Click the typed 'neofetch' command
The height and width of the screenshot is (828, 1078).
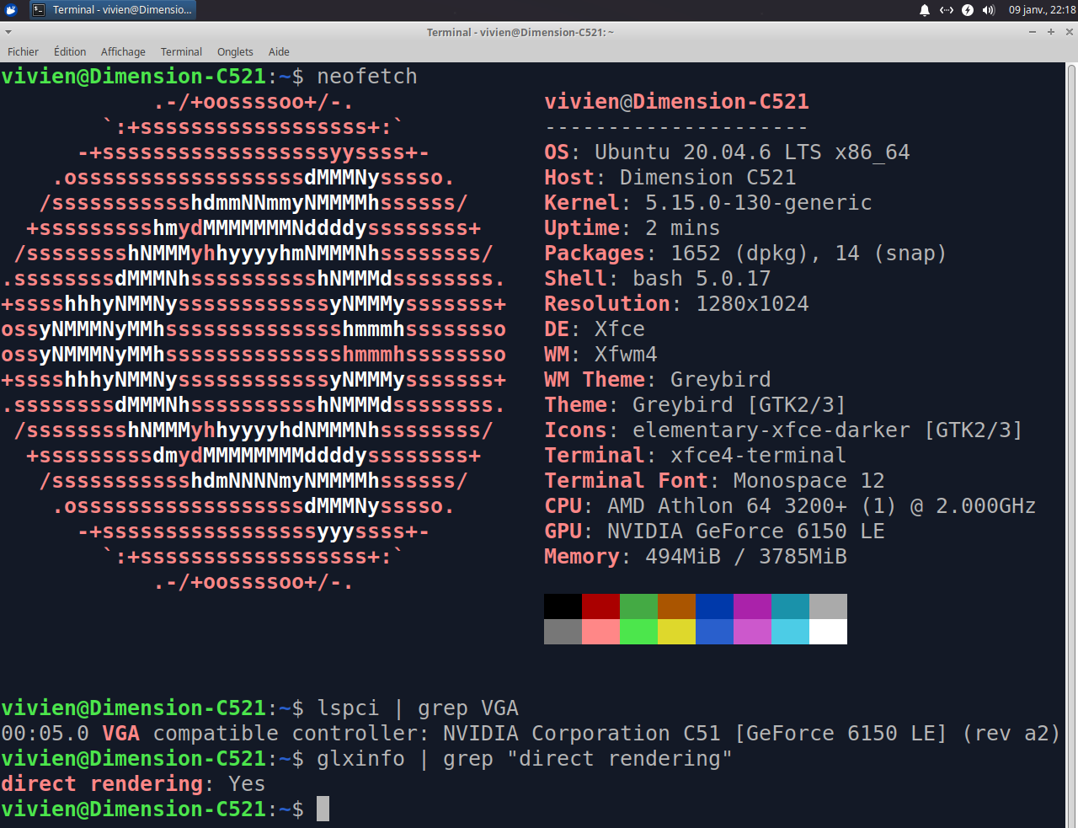[367, 77]
